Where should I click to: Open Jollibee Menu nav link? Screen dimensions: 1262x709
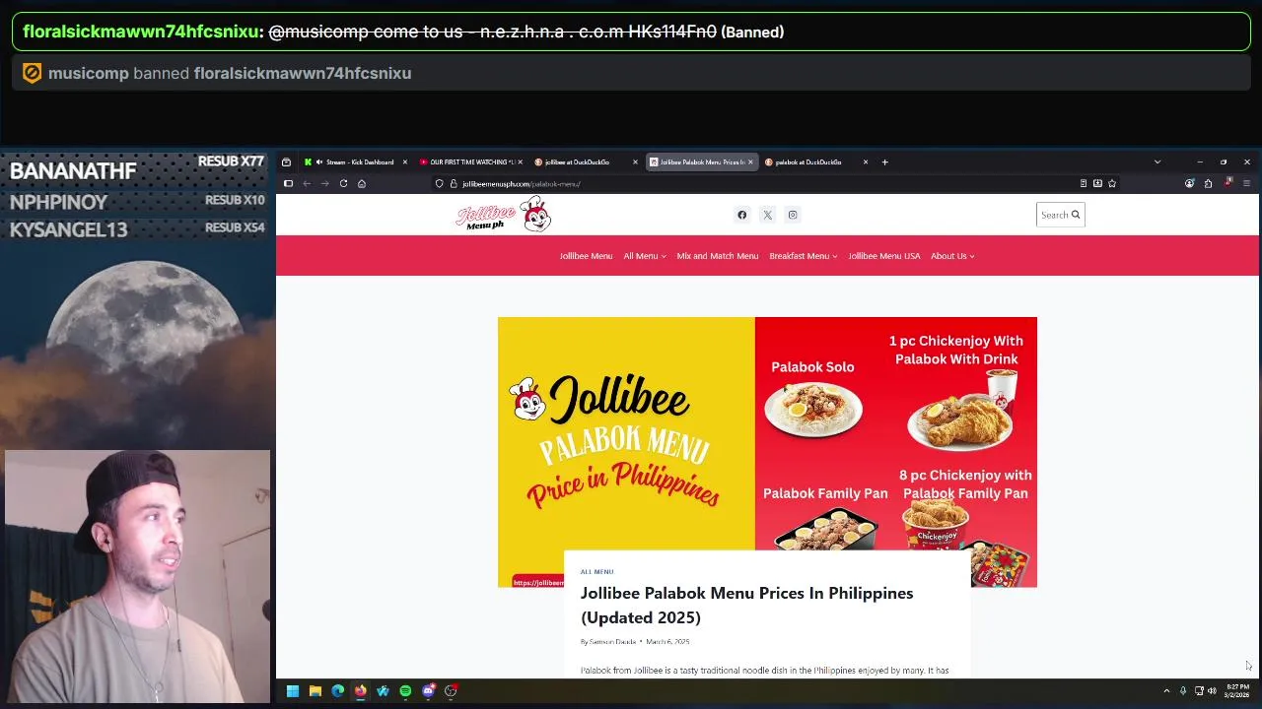[586, 256]
